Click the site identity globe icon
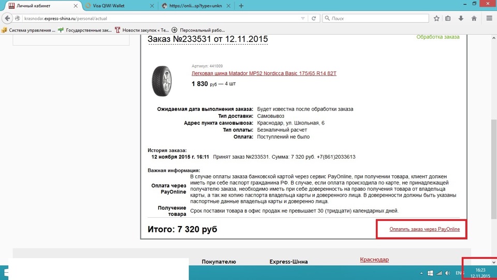The image size is (497, 280). (x=18, y=19)
